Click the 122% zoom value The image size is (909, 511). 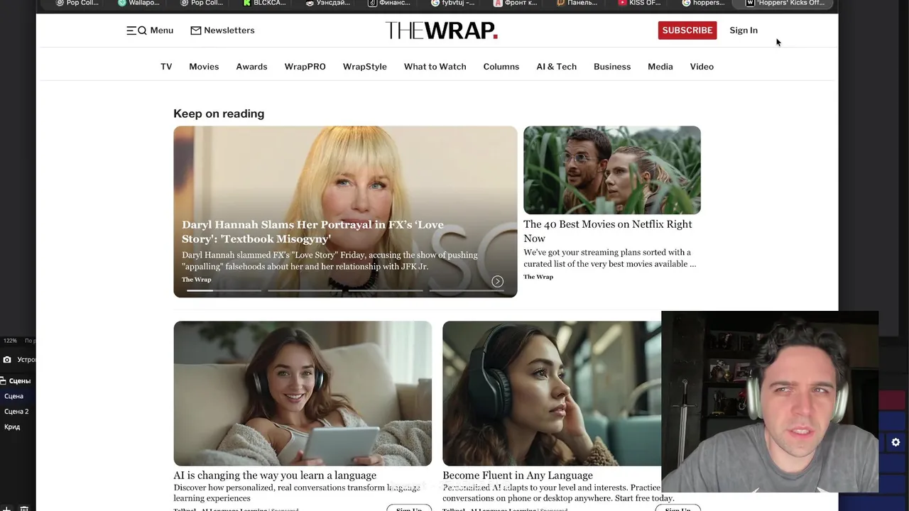[x=10, y=341]
